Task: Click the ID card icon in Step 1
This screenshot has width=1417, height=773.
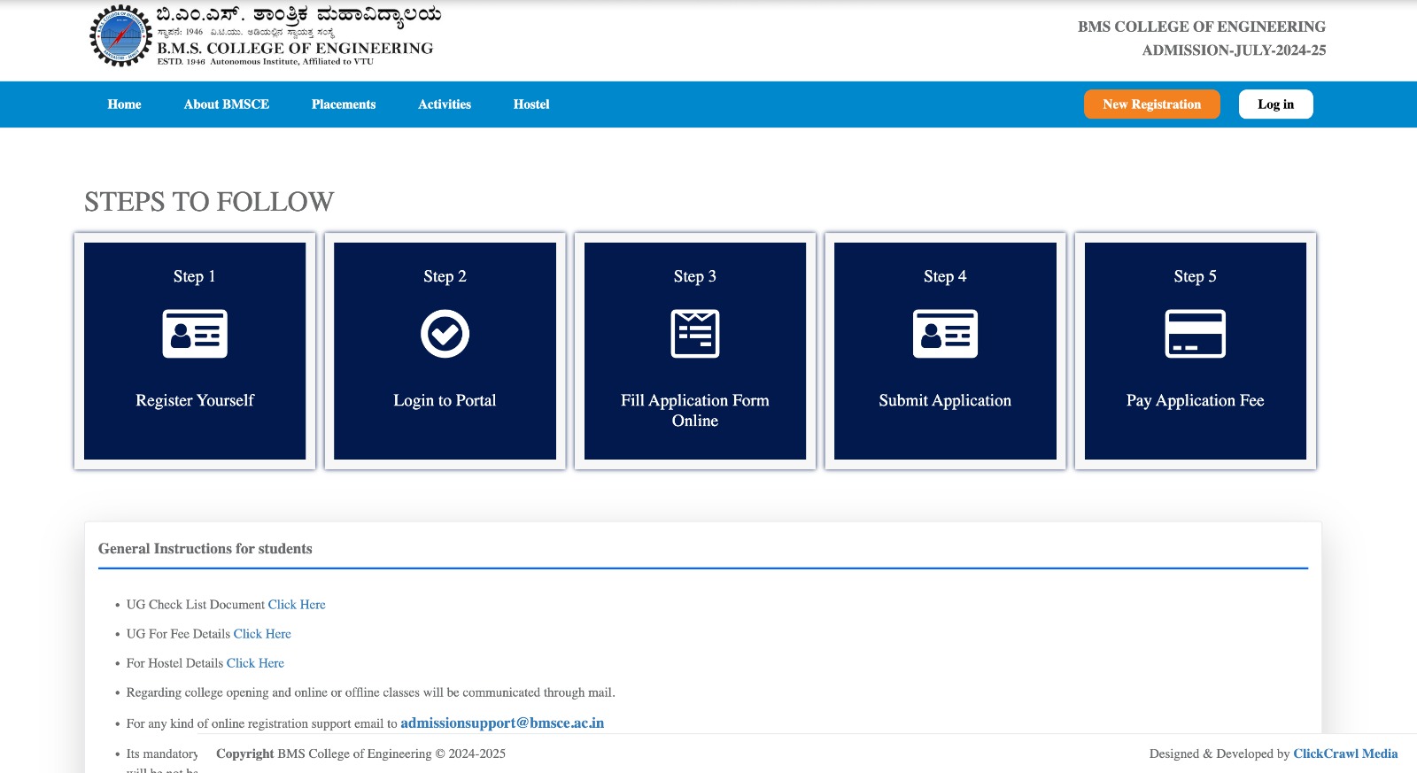Action: (195, 334)
